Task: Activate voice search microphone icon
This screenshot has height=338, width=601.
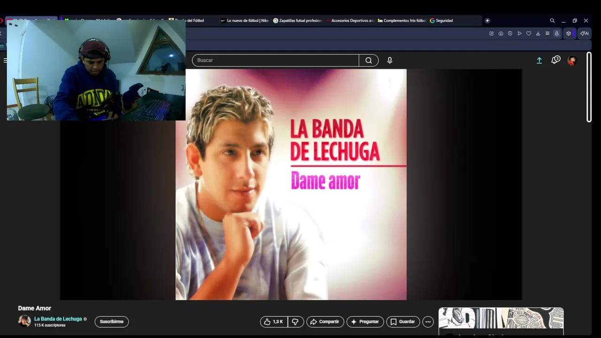Action: click(390, 60)
